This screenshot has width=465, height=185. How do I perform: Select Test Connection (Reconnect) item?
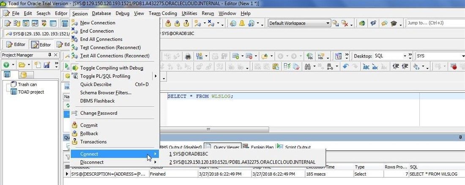tap(115, 47)
